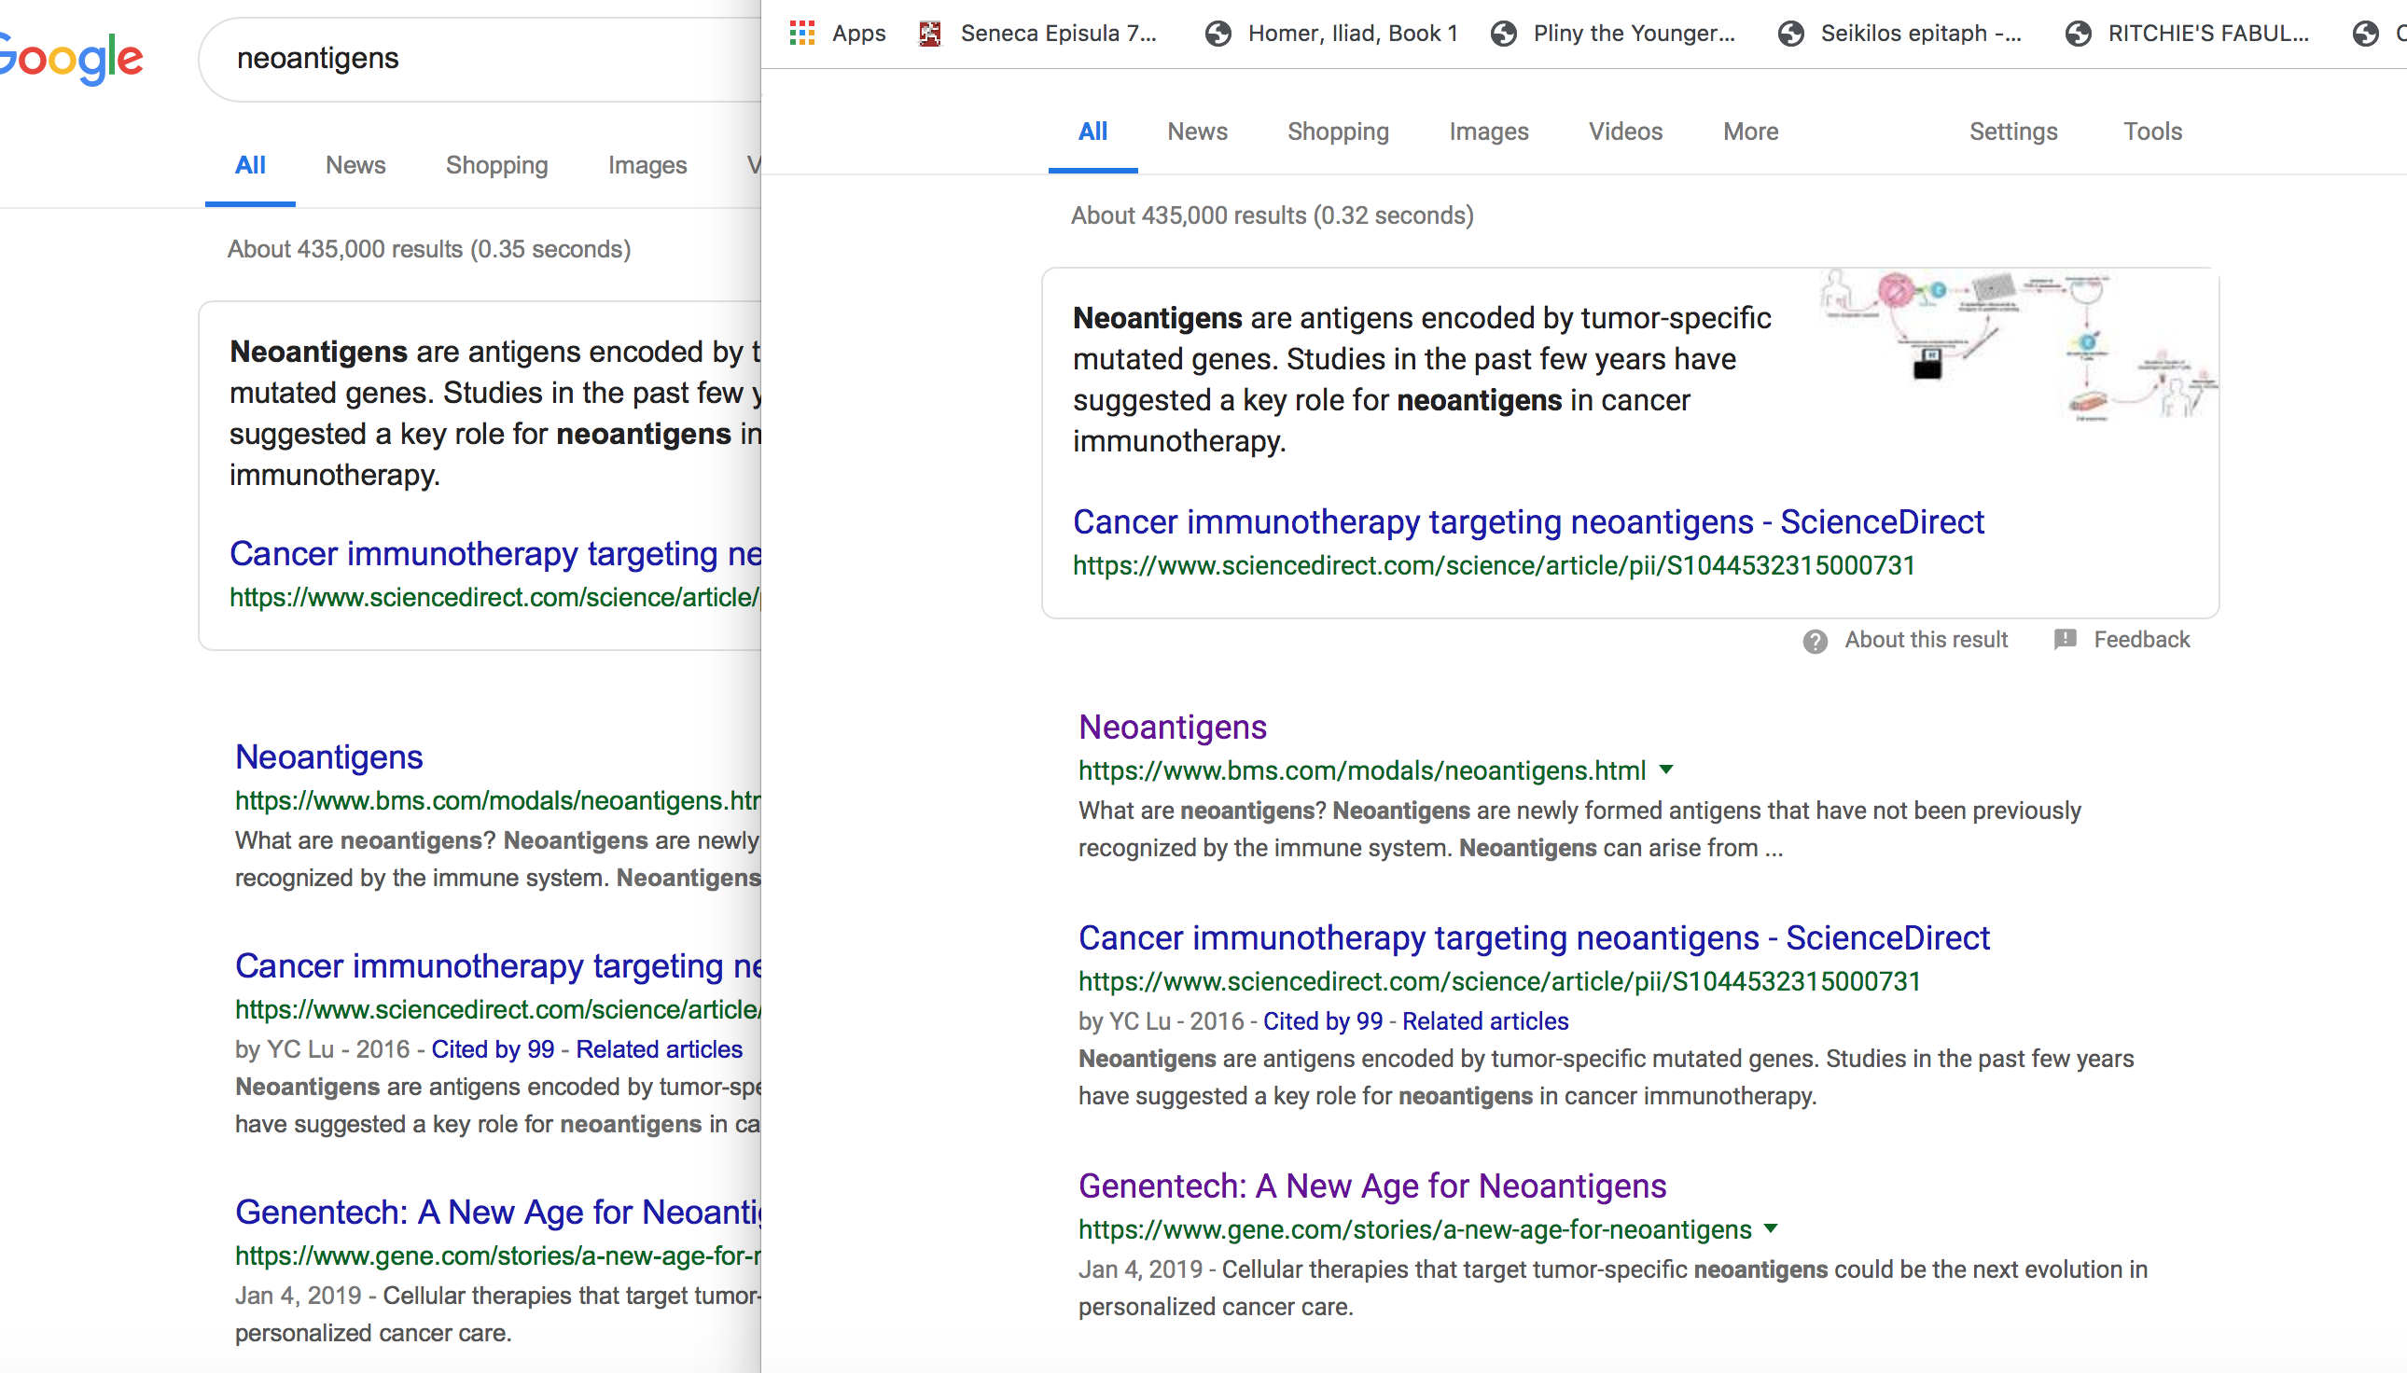
Task: Open the search Tools menu
Action: 2152,132
